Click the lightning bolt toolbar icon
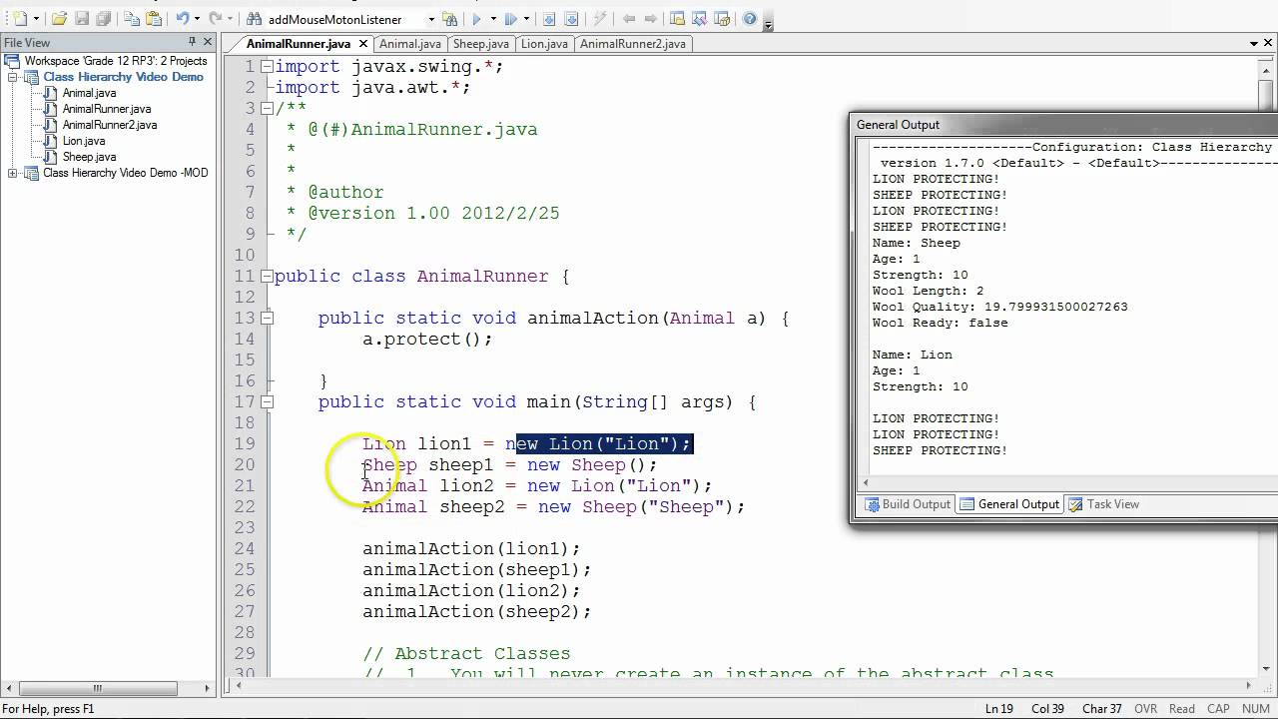 tap(600, 19)
